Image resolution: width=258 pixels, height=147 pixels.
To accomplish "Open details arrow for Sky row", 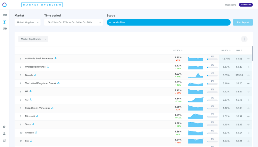I will 248,141.
